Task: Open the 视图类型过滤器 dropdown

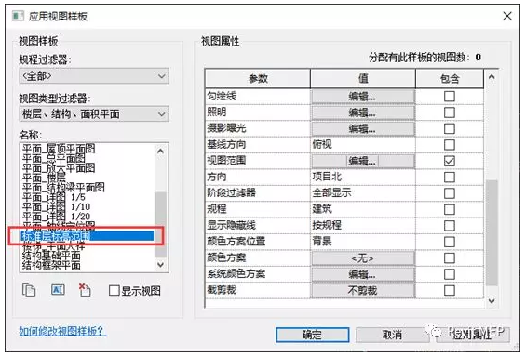Action: (94, 114)
